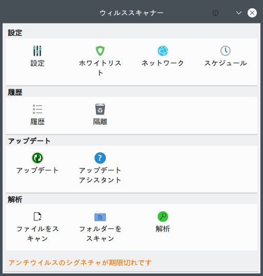Click the フォルダーをスキャン folder icon
Screen dimensions: 263x276
click(x=100, y=216)
